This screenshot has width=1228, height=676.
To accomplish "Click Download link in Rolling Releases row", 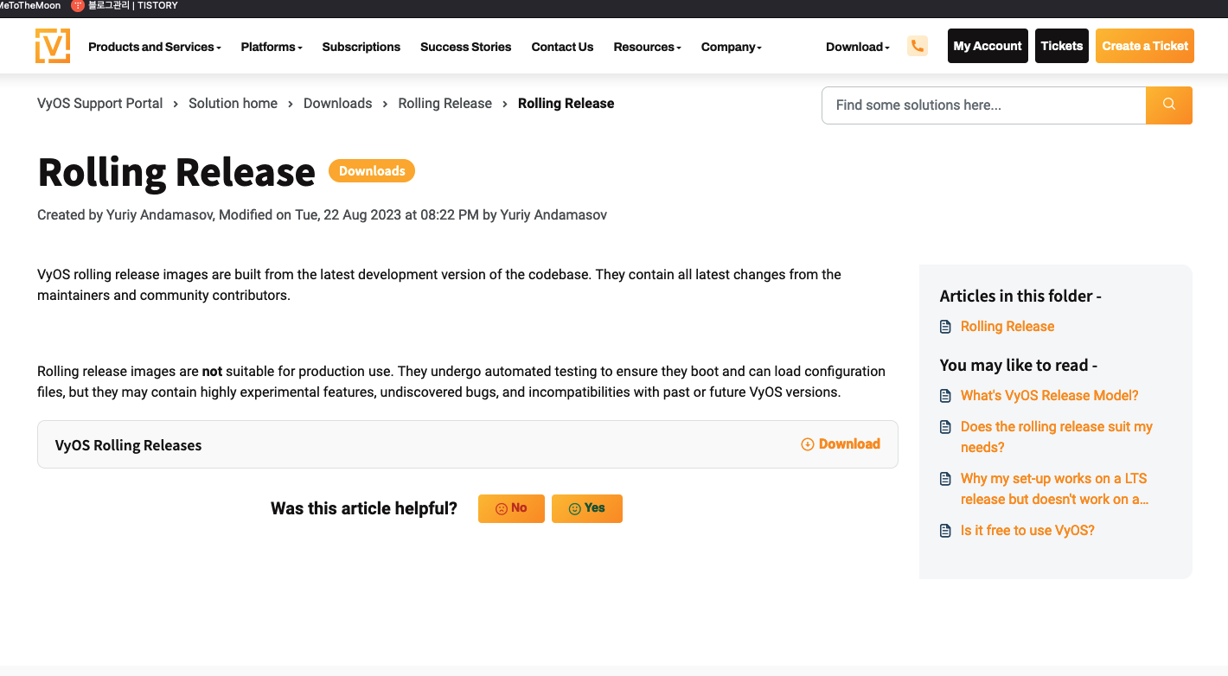I will pos(841,444).
